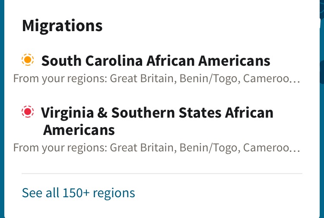Select the Migrations section heading
The image size is (324, 218).
click(62, 26)
